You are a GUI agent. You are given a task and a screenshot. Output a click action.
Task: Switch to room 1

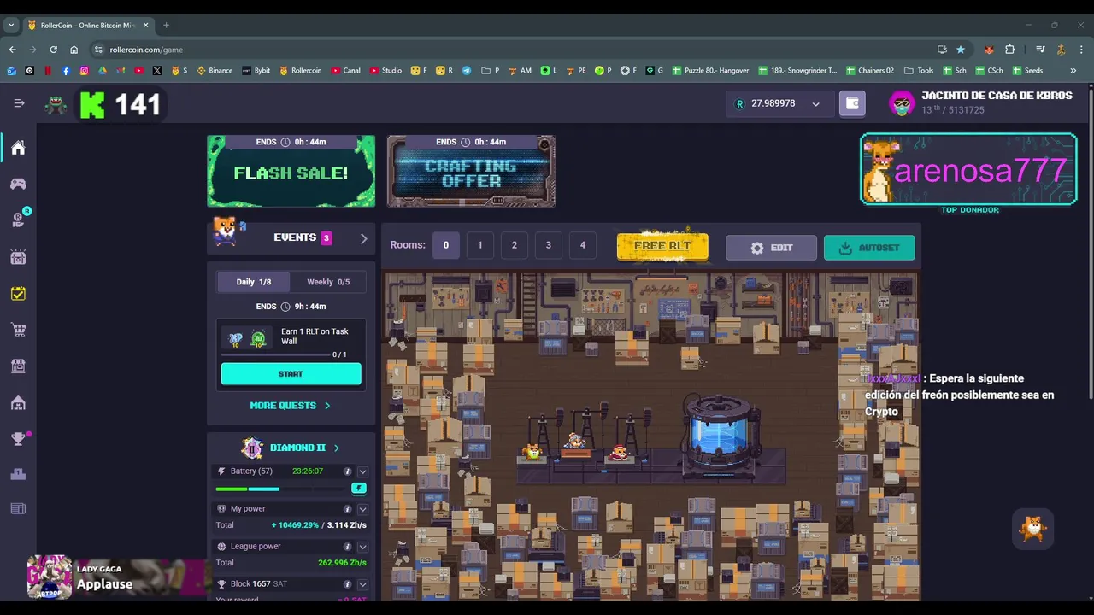point(479,245)
